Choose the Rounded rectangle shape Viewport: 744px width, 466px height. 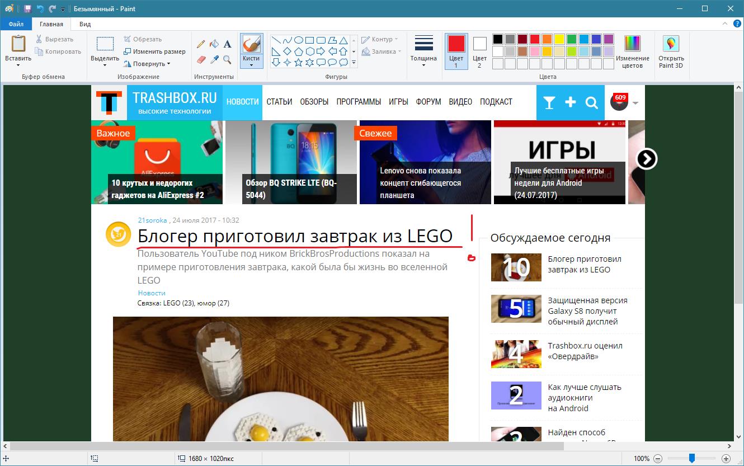pos(321,40)
